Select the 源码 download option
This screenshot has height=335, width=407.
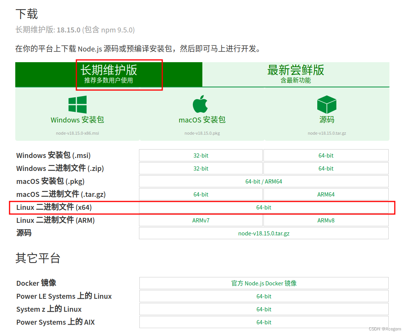(x=326, y=119)
